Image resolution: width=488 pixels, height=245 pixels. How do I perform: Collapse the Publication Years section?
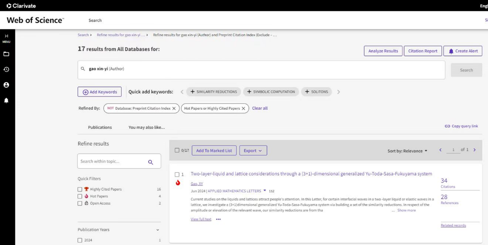(157, 230)
